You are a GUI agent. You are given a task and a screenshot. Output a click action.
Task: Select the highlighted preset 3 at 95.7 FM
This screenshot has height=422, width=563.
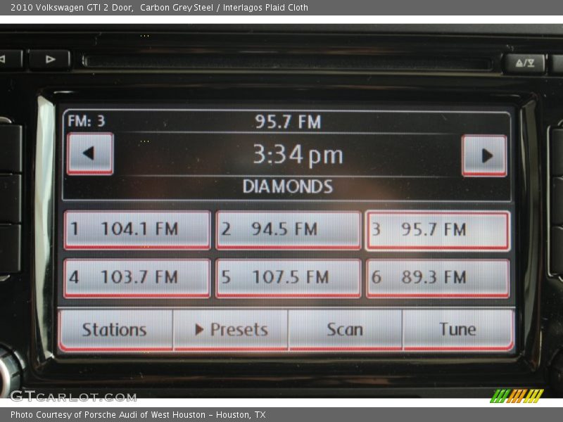pyautogui.click(x=438, y=230)
